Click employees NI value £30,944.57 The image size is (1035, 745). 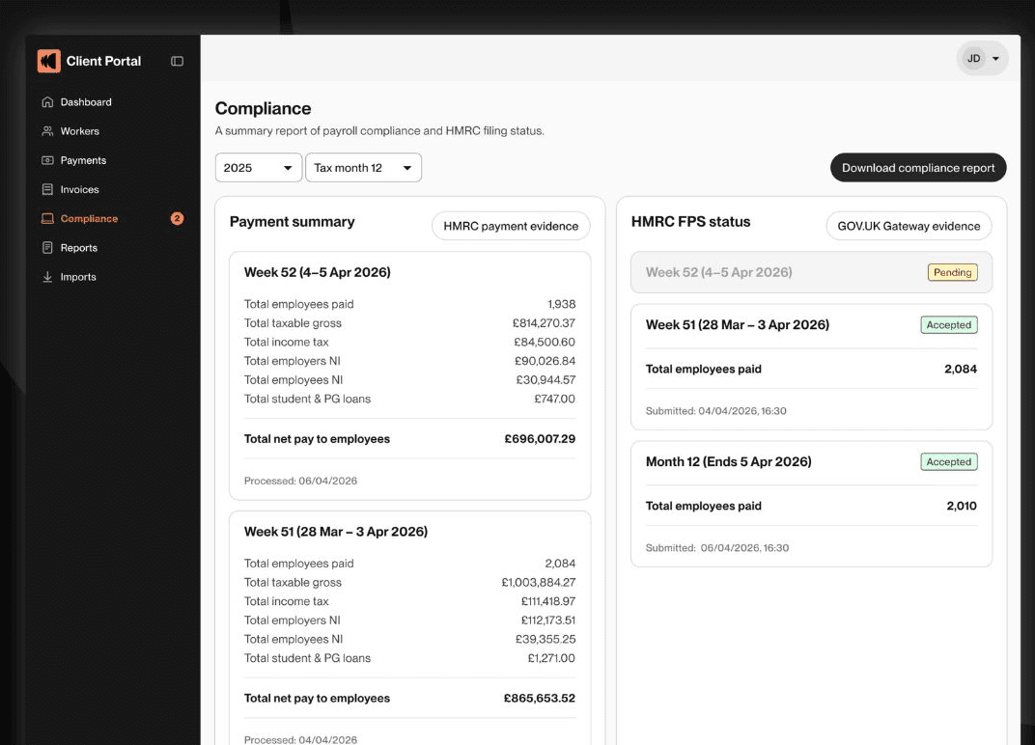click(545, 380)
